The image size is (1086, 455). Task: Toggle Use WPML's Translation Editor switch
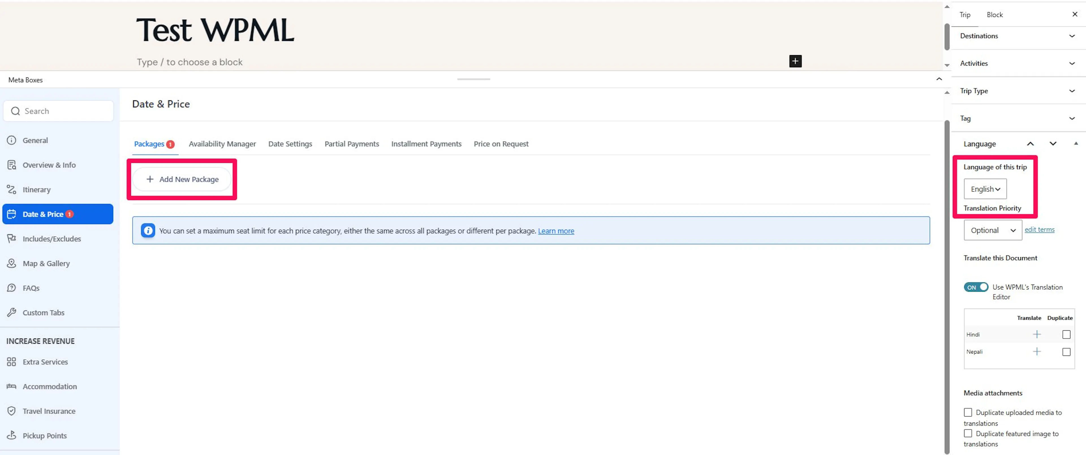(975, 287)
